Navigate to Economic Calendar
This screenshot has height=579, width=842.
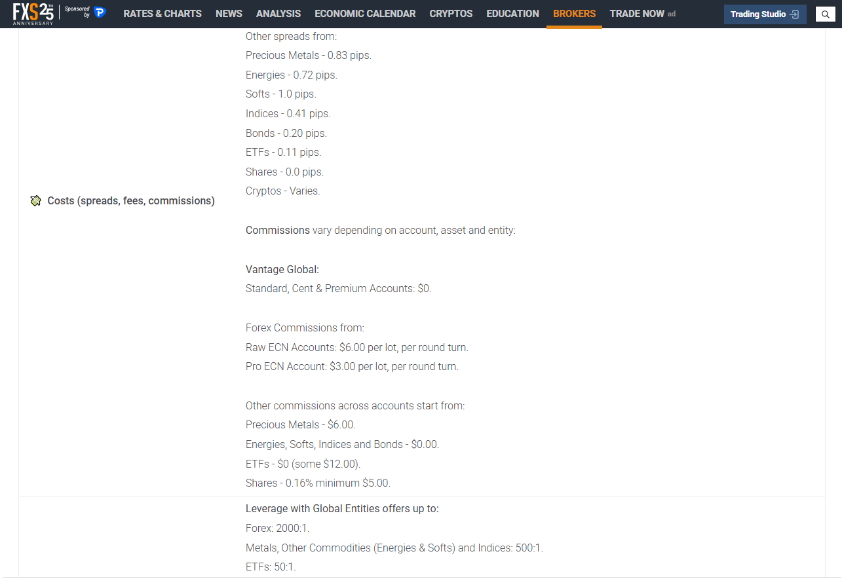(365, 14)
